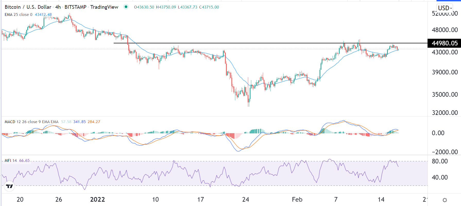461x206 pixels.
Task: Click the MFI value 66.65 in legend
Action: click(24, 161)
